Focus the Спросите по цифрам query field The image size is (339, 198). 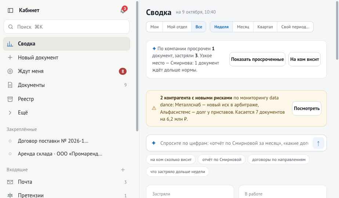tap(234, 143)
